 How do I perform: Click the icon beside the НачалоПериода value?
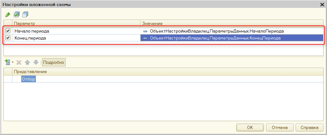coord(145,31)
